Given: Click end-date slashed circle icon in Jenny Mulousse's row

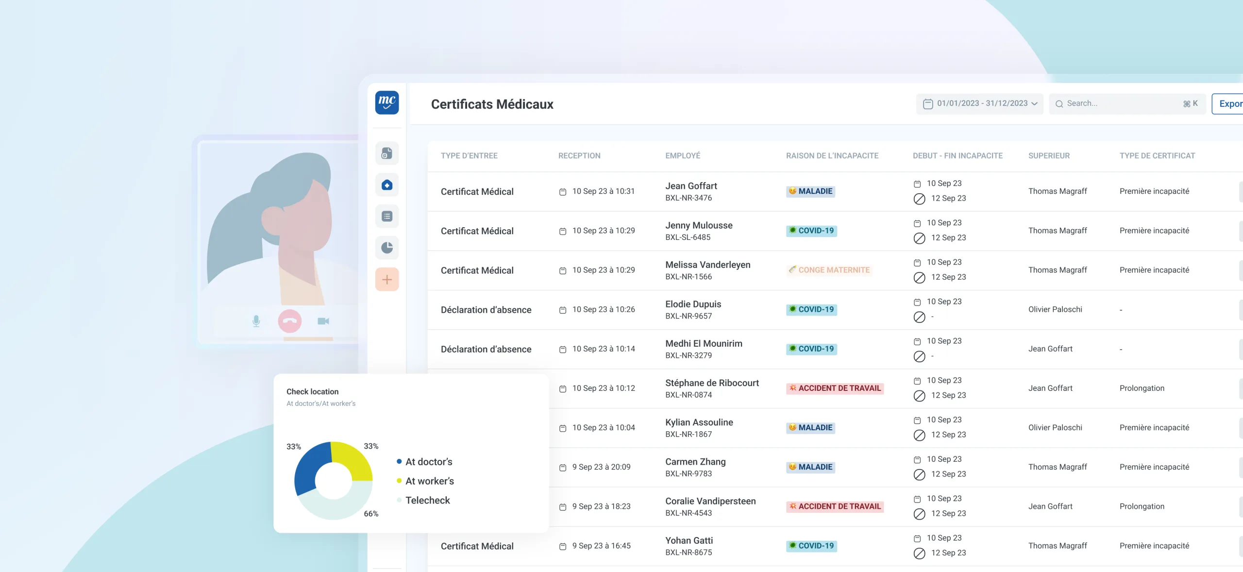Looking at the screenshot, I should point(919,238).
